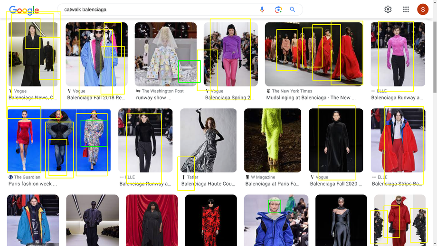
Task: Click 'Paris fashion week ...' title link
Action: tap(33, 184)
